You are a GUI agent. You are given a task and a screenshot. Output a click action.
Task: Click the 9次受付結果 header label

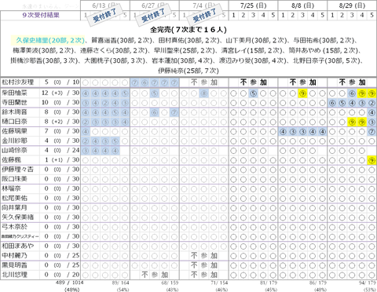tap(41, 15)
